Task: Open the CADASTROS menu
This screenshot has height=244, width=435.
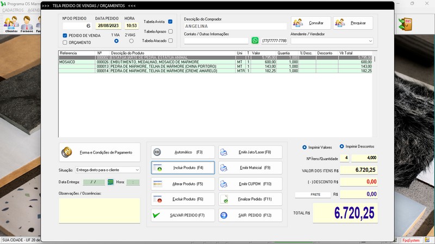Action: tap(13, 10)
